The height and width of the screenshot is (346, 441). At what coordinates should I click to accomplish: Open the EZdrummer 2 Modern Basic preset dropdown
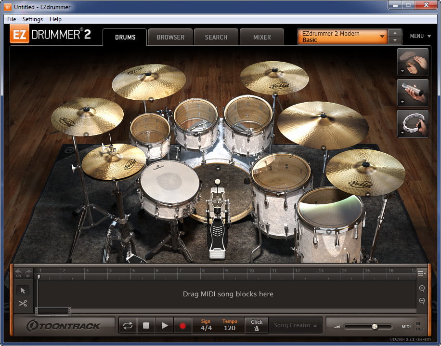[x=342, y=37]
